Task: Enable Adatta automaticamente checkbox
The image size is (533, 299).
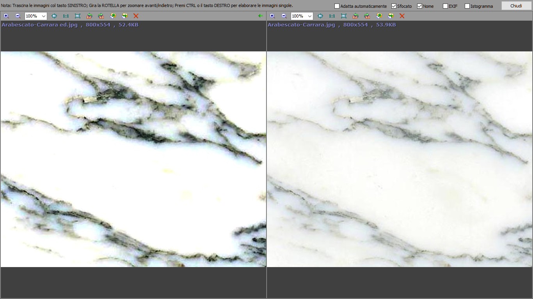Action: pos(337,6)
